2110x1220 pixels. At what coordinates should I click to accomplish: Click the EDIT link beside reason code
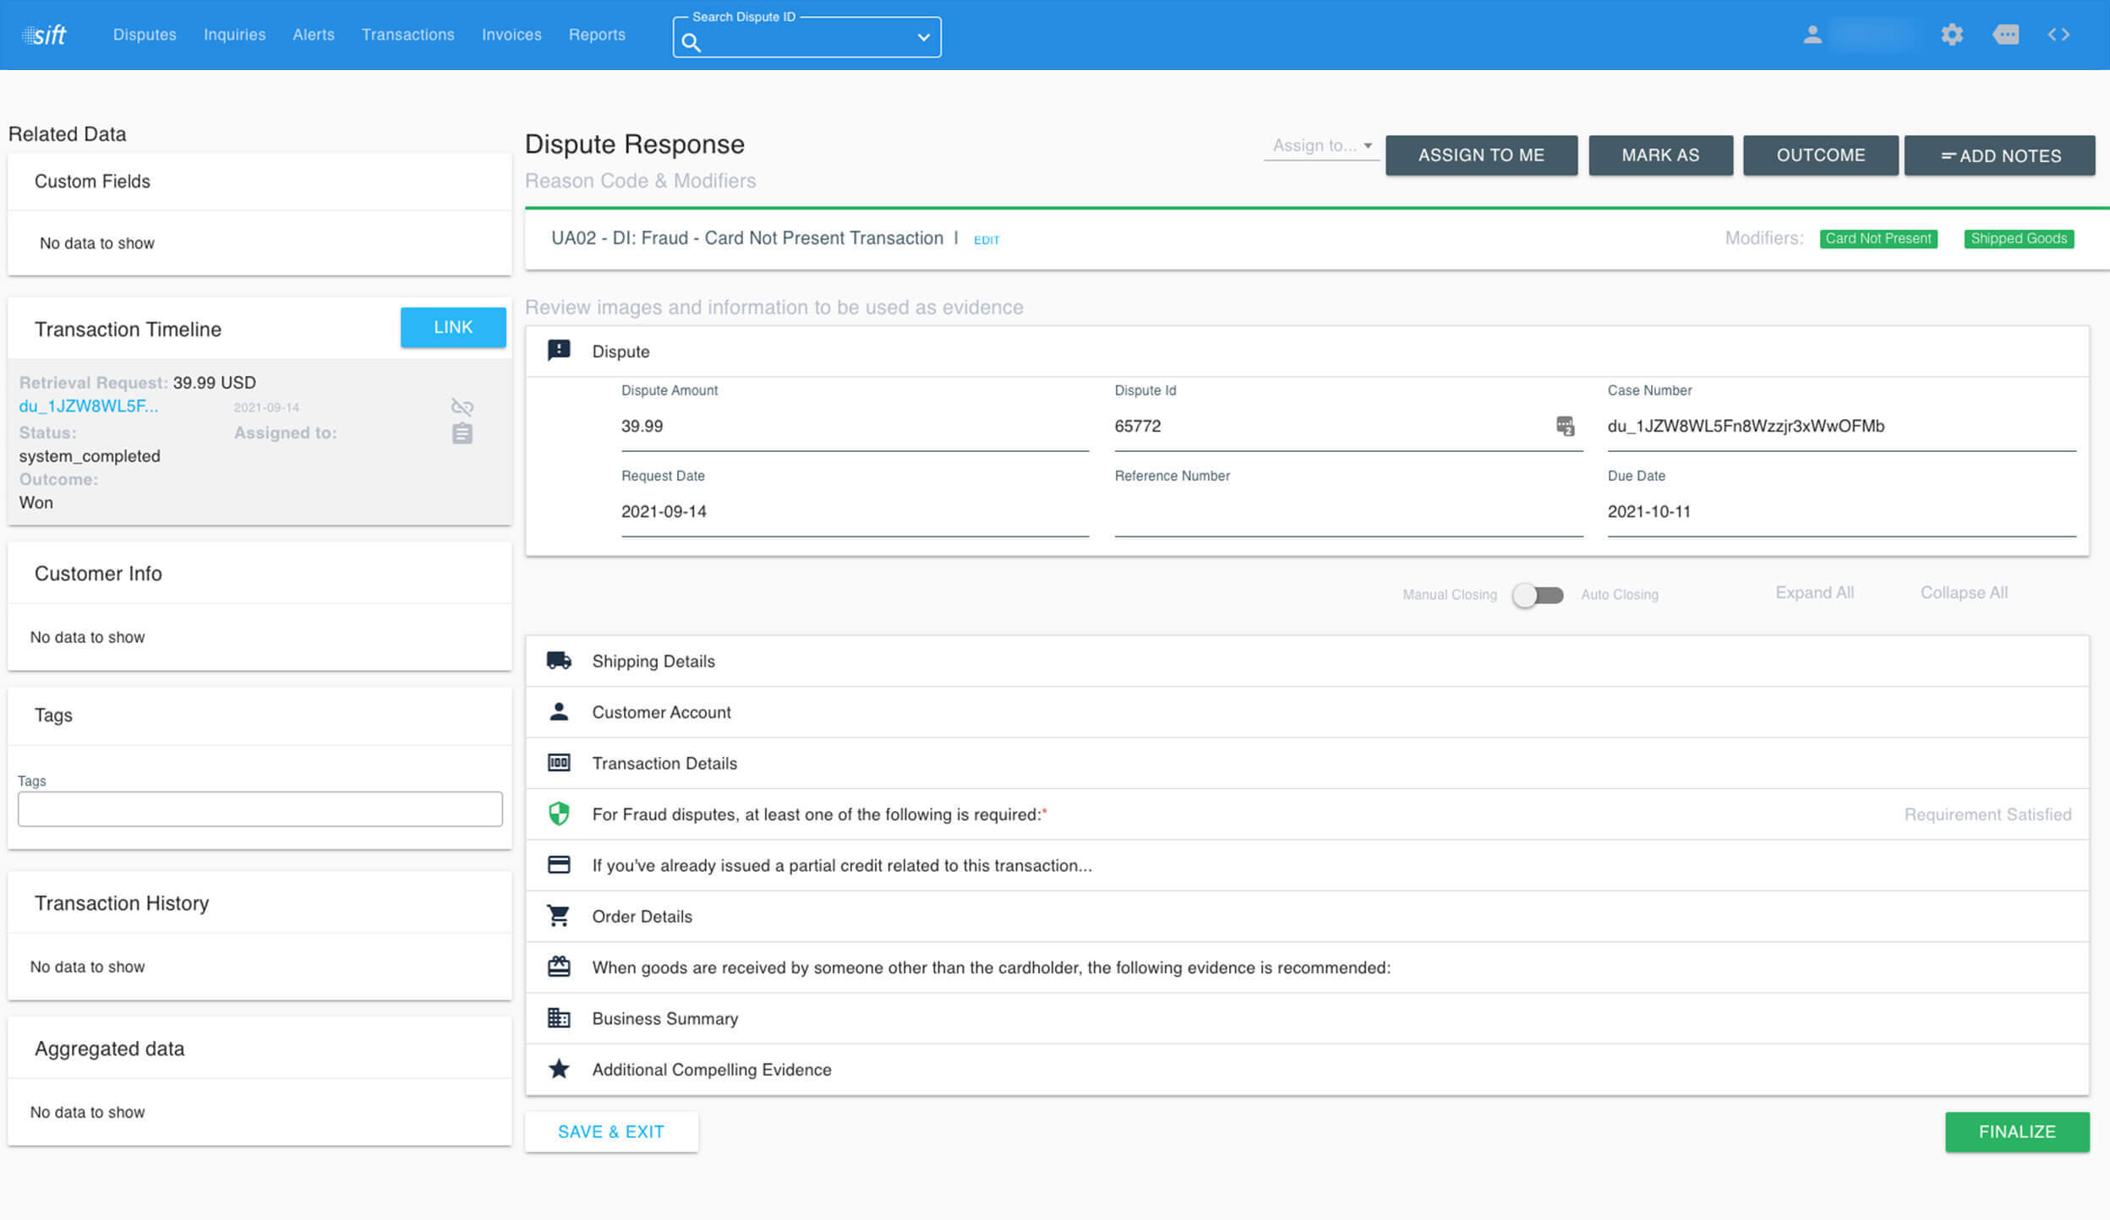click(x=986, y=240)
